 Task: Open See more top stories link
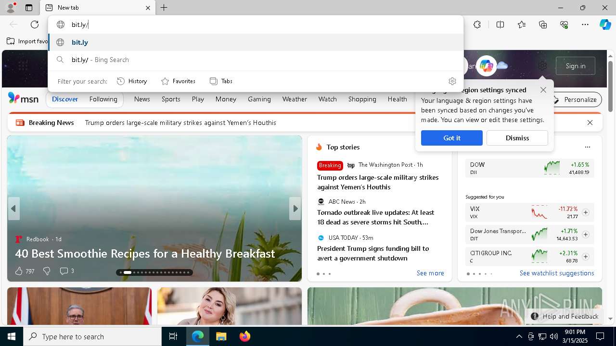coord(430,273)
